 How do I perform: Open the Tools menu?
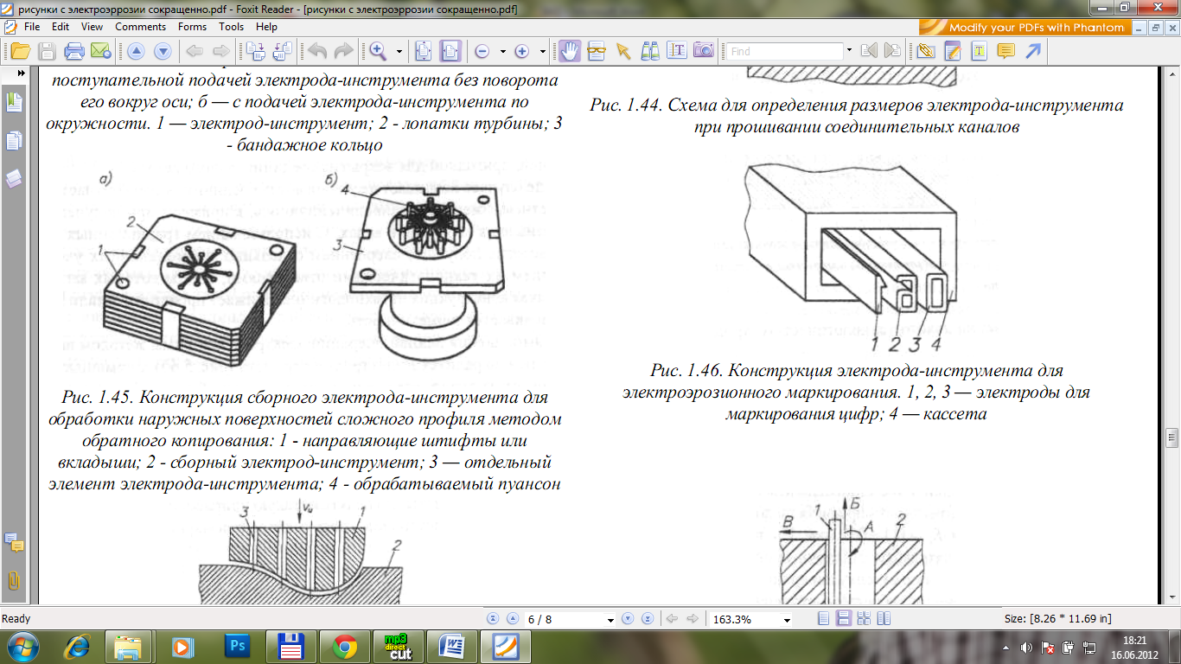coord(232,27)
